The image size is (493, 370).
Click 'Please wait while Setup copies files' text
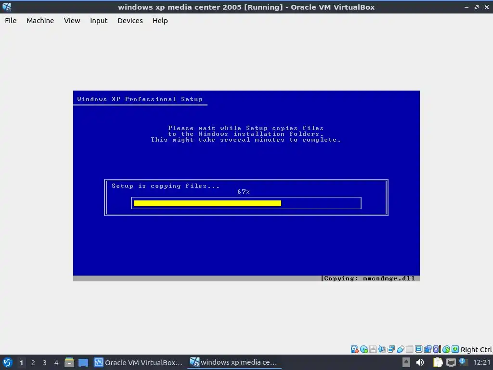click(x=246, y=128)
